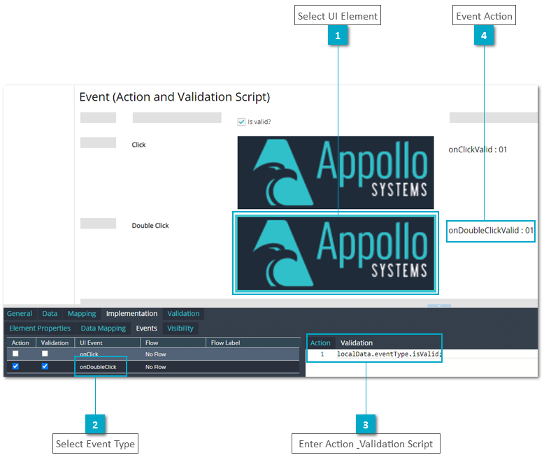Switch to Action script tab
Screen dimensions: 544x462
click(x=320, y=342)
